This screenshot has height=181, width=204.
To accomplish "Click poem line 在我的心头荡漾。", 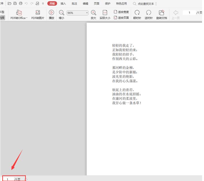I will [x=125, y=81].
